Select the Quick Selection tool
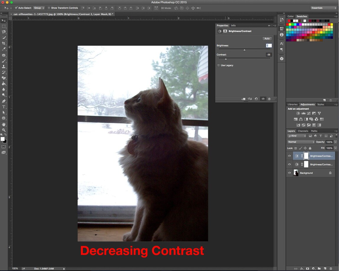 [x=4, y=37]
